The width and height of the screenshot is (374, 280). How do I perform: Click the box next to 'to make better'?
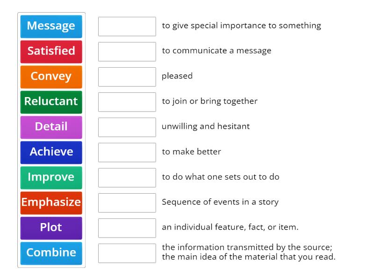pos(127,152)
